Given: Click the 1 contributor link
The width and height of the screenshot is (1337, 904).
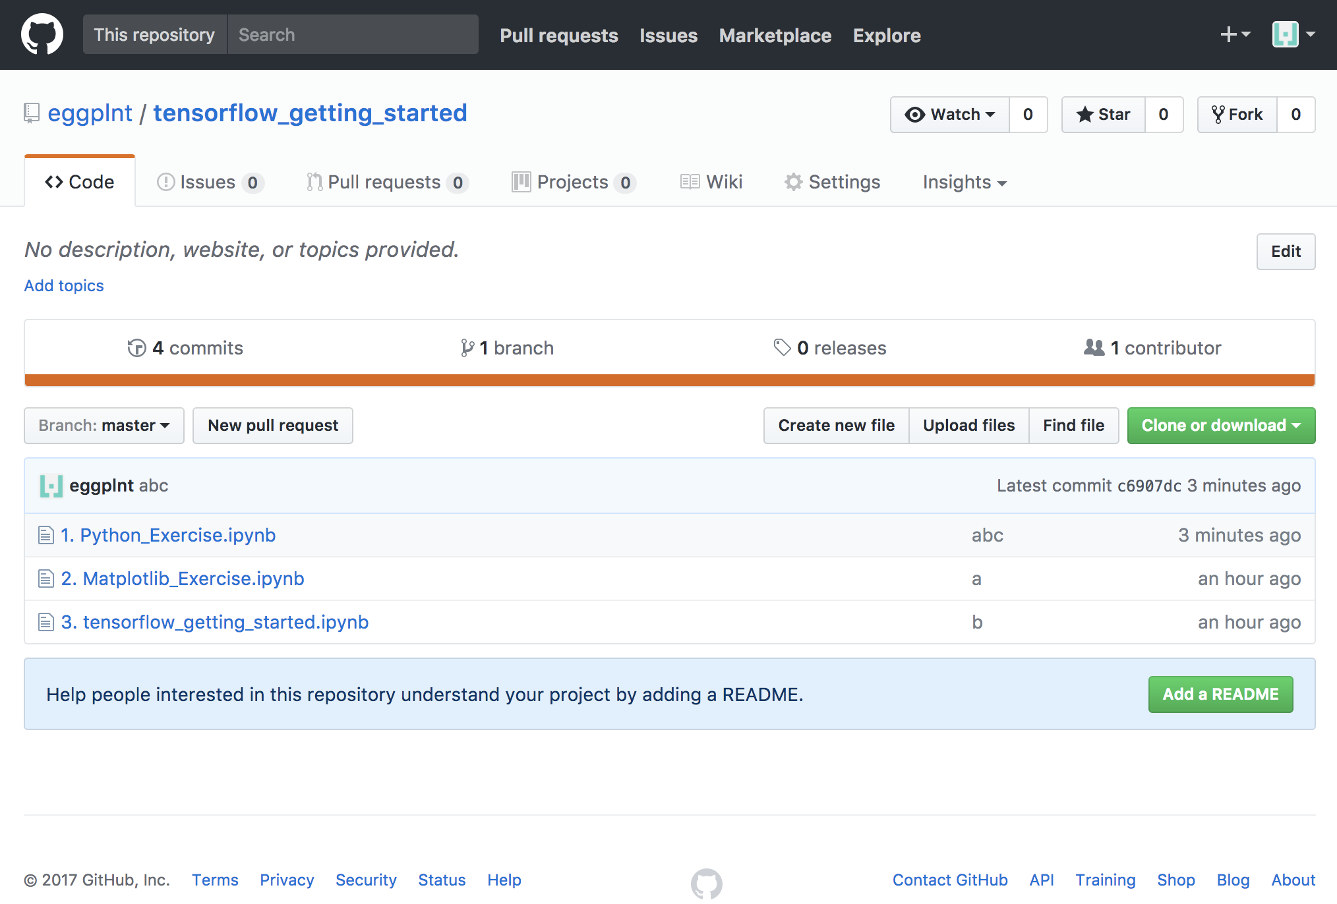Looking at the screenshot, I should tap(1152, 348).
